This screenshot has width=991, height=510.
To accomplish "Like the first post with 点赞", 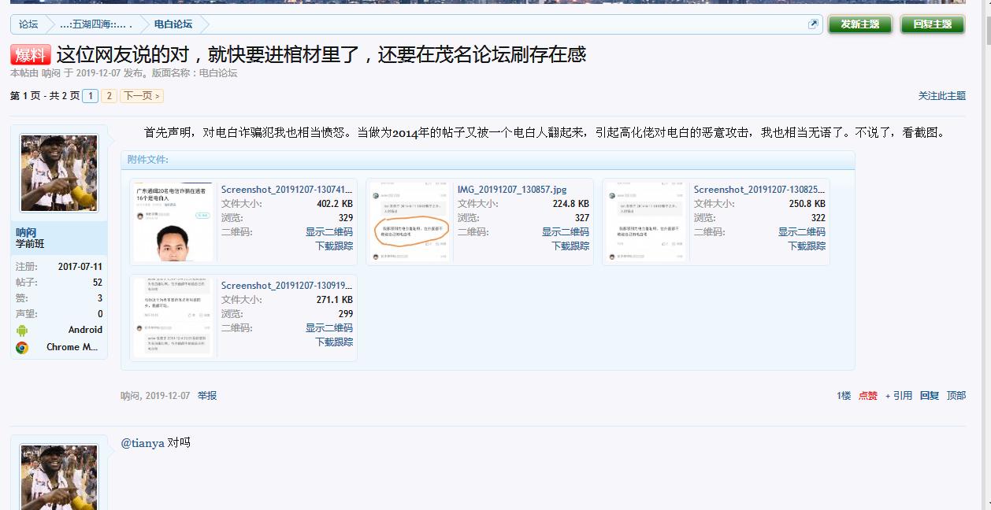I will click(867, 396).
